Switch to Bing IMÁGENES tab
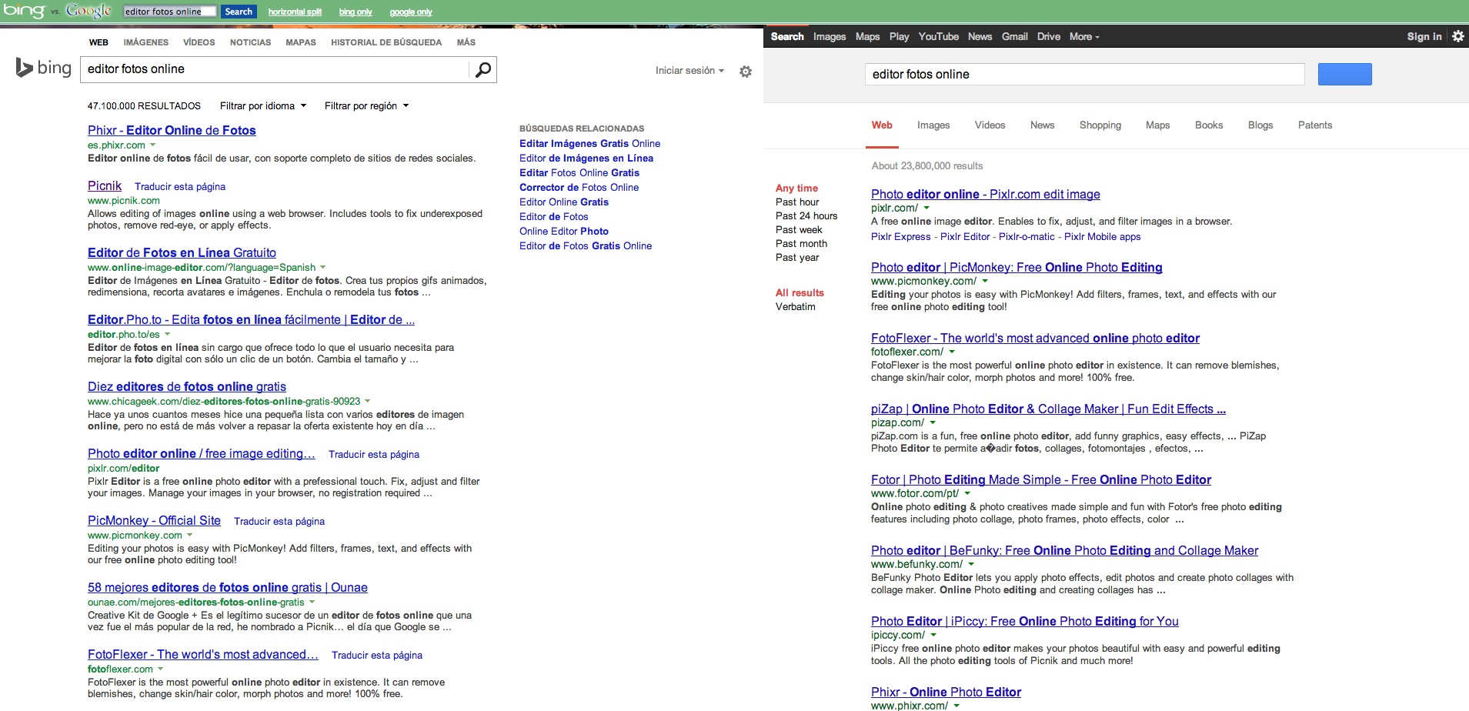The image size is (1469, 711). coord(145,42)
